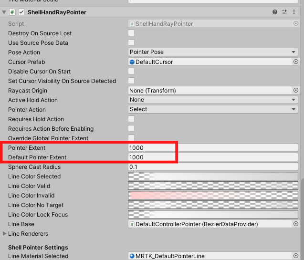This screenshot has width=304, height=260.
Task: Click the C# script icon in component header
Action: (12, 12)
